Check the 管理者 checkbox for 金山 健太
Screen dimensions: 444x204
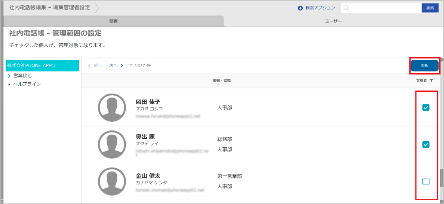(x=426, y=181)
